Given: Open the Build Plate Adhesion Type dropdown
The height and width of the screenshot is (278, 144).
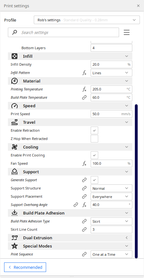Looking at the screenshot, I should coord(111,221).
